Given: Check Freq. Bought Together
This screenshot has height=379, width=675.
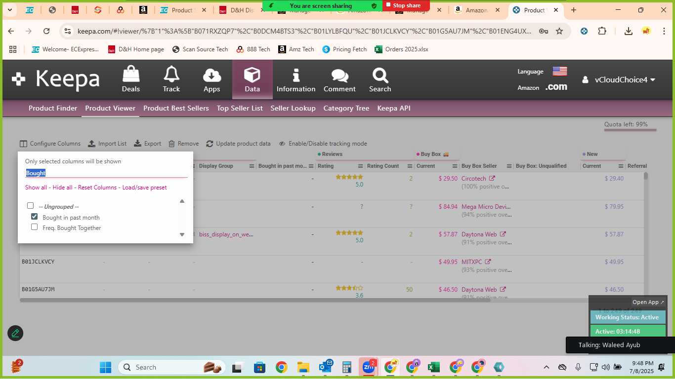Looking at the screenshot, I should [34, 227].
